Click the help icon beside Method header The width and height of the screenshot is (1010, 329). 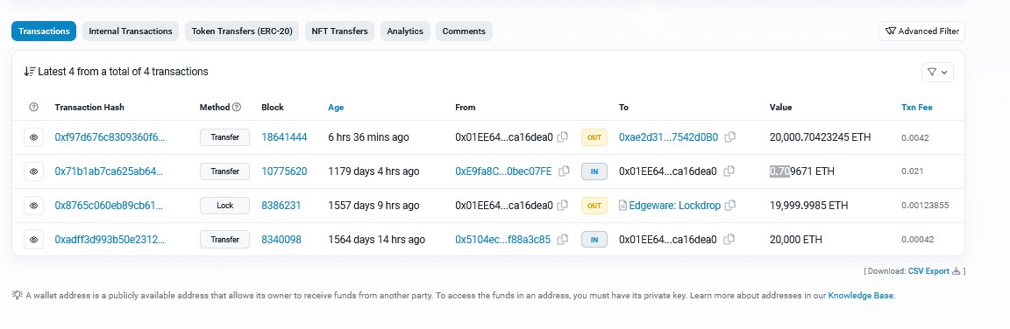tap(237, 108)
